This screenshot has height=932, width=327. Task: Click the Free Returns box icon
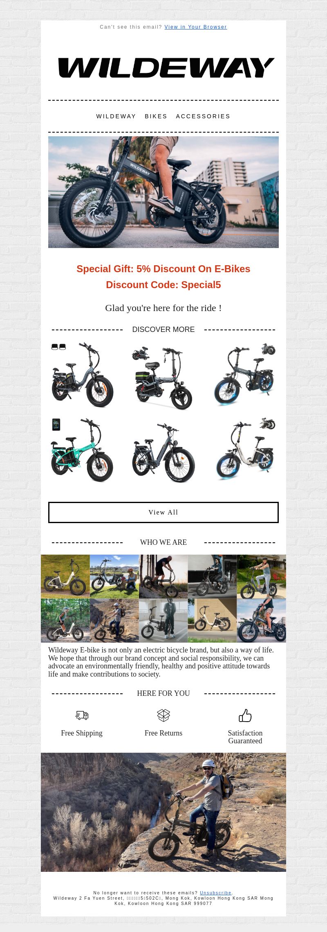click(x=163, y=715)
